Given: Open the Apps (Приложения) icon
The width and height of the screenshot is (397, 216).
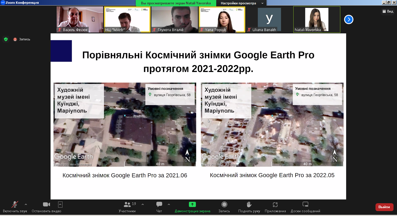Looking at the screenshot, I should (x=275, y=204).
